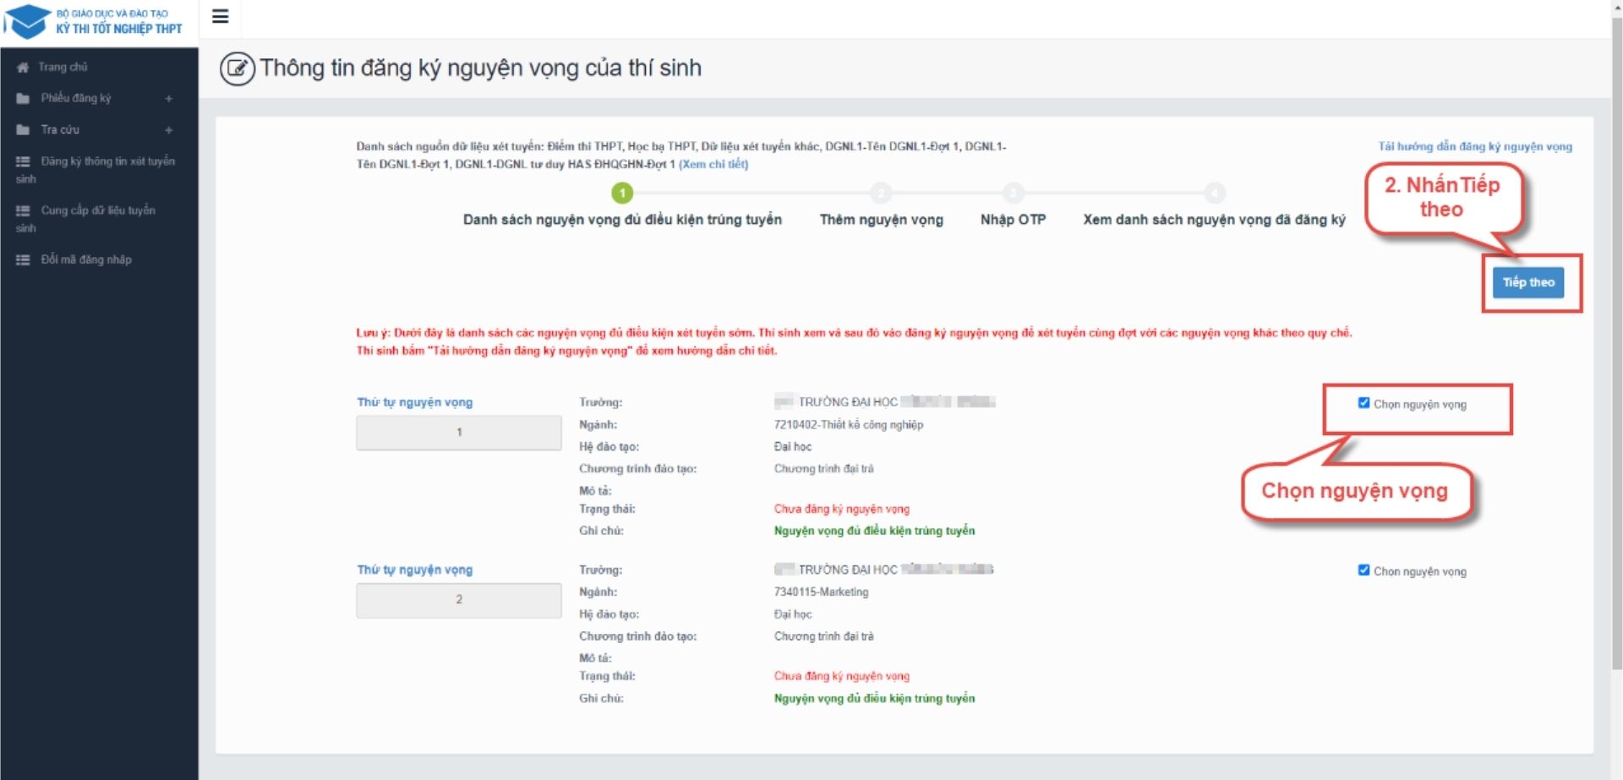Expand Phiếu đăng ký plus sign
The height and width of the screenshot is (780, 1623).
click(169, 99)
